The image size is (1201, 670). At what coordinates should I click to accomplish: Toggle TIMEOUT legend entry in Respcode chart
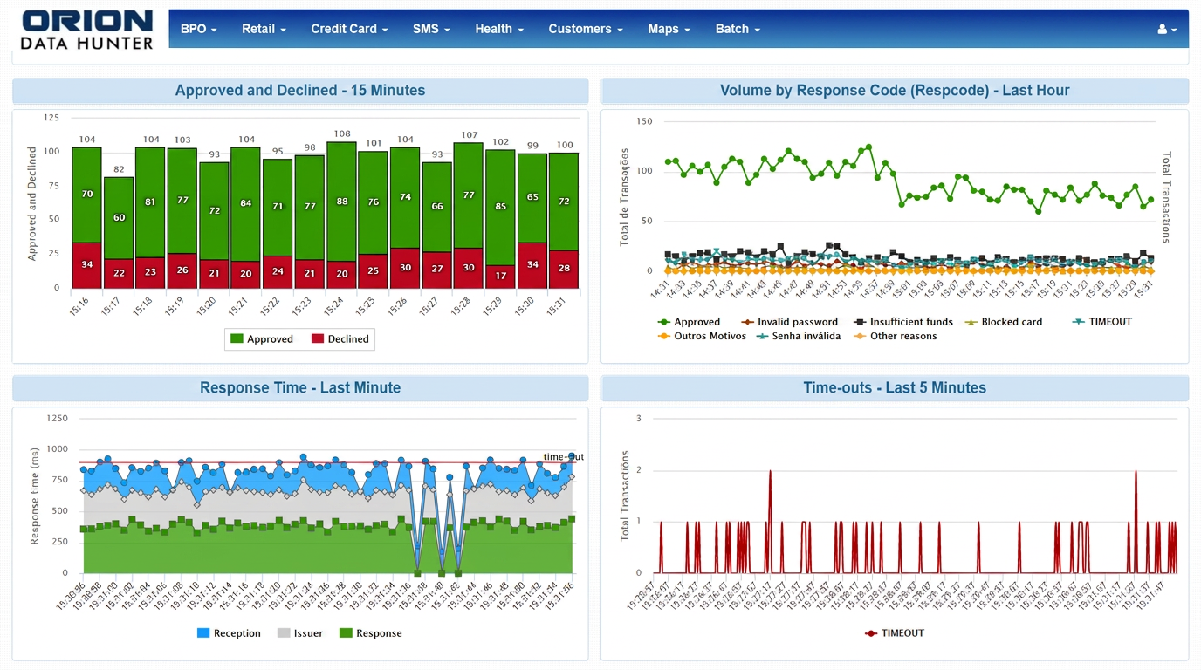click(x=1101, y=322)
